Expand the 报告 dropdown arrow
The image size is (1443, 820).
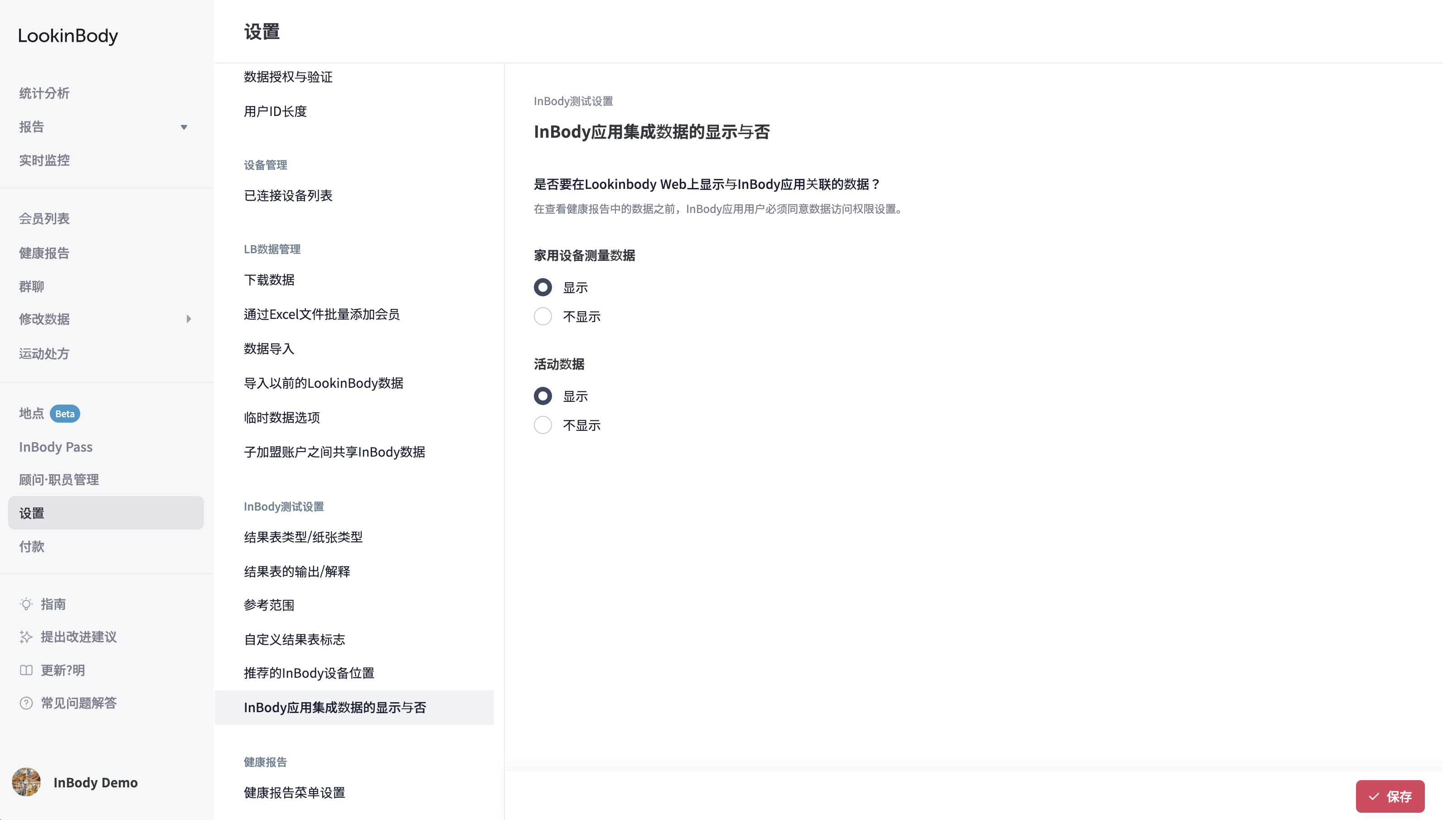click(184, 127)
